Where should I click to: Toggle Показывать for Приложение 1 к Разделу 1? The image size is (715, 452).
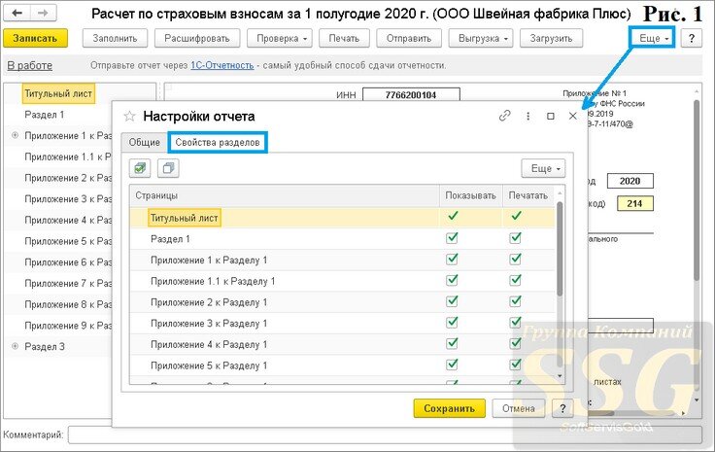[452, 260]
